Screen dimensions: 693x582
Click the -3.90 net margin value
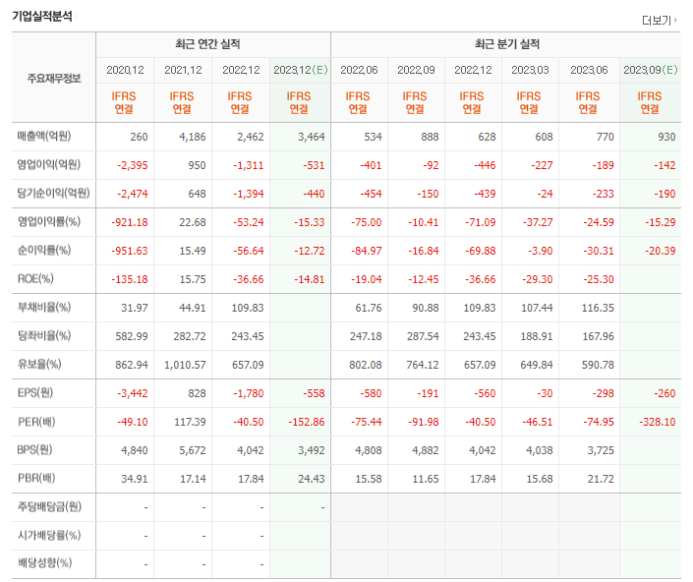[540, 251]
